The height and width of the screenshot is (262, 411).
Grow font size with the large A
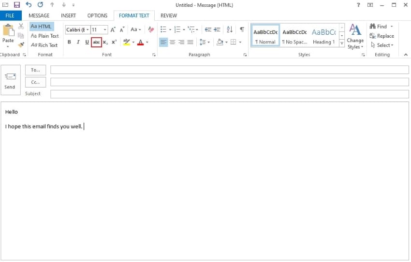pos(113,29)
